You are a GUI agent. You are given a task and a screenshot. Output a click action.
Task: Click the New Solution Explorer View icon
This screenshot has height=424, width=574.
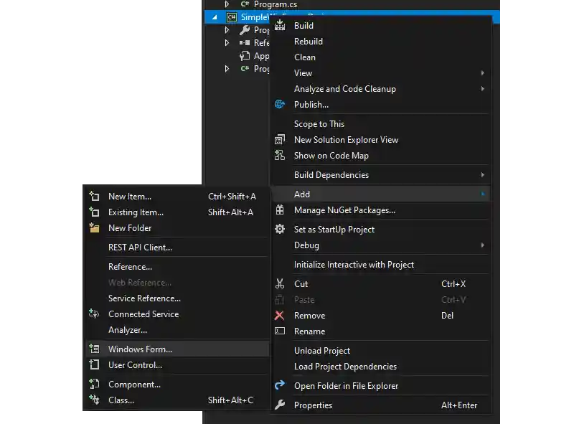[x=280, y=140]
